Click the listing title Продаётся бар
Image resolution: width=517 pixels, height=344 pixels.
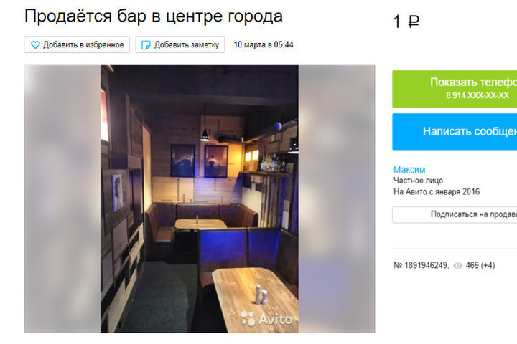[x=154, y=16]
